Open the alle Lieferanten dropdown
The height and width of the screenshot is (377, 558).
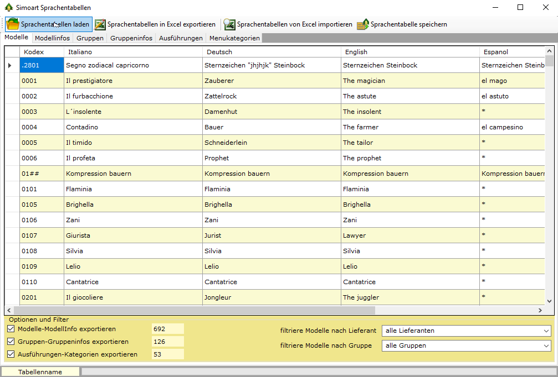tap(466, 331)
